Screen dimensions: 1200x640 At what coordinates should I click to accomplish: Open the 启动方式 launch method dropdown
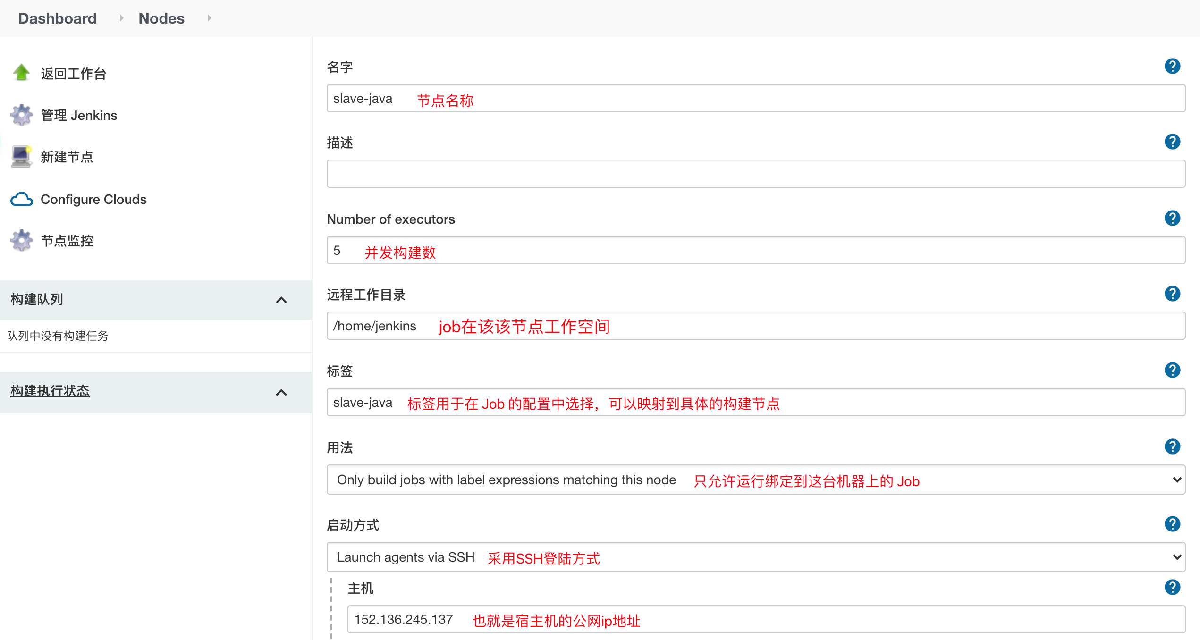[x=755, y=557]
